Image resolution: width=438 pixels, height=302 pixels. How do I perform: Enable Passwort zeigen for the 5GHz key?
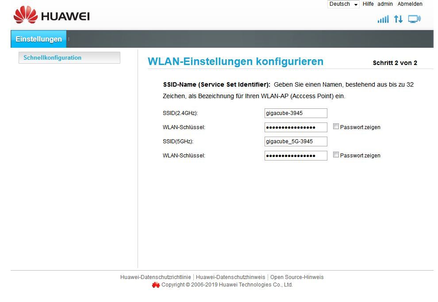[x=336, y=155]
